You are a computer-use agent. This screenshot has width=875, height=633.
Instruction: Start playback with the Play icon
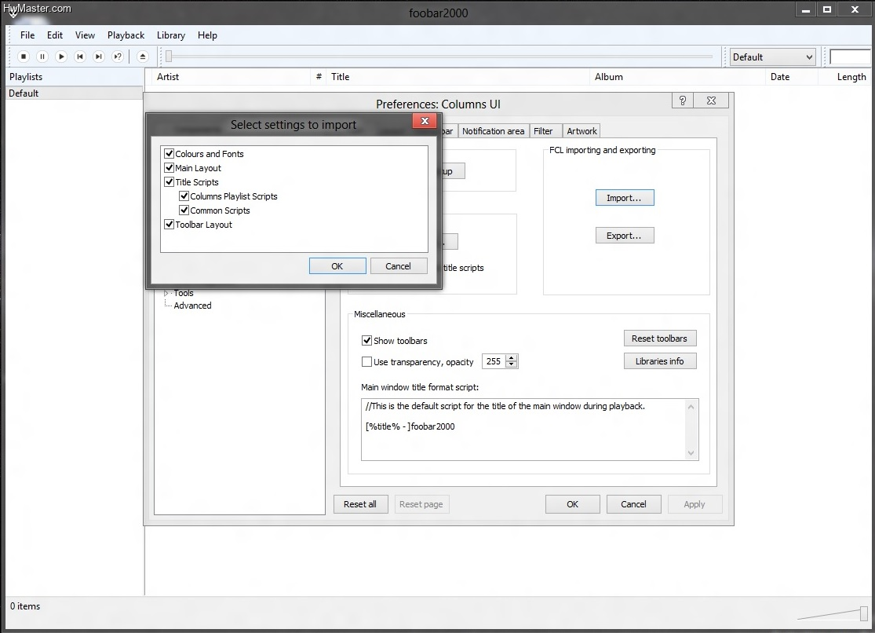pos(61,57)
